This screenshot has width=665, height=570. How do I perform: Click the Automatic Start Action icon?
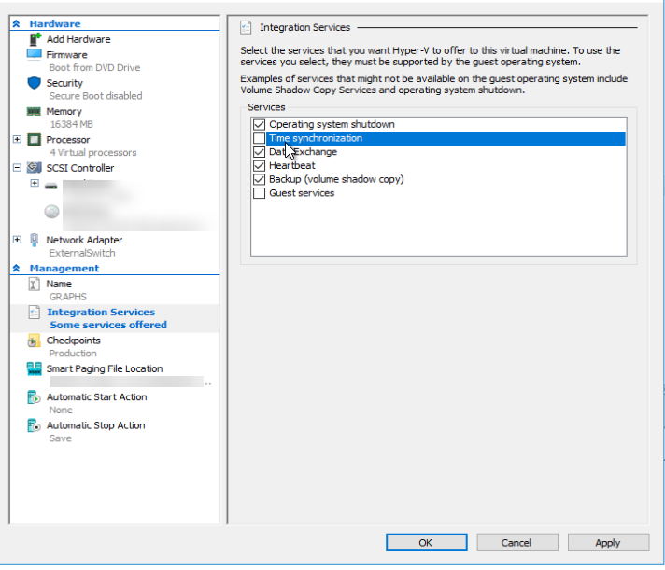coord(34,397)
